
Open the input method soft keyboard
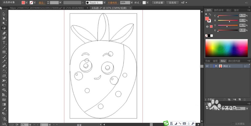pos(184,123)
